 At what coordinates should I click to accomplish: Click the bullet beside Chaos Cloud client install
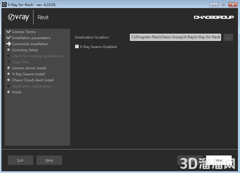click(x=9, y=80)
